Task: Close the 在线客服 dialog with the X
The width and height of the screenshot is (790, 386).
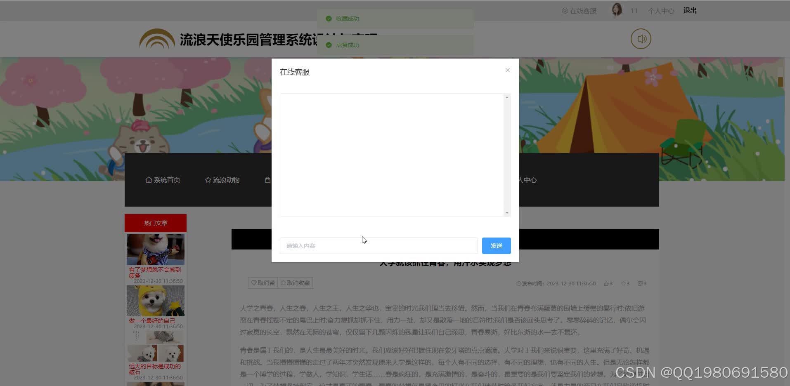Action: tap(507, 70)
